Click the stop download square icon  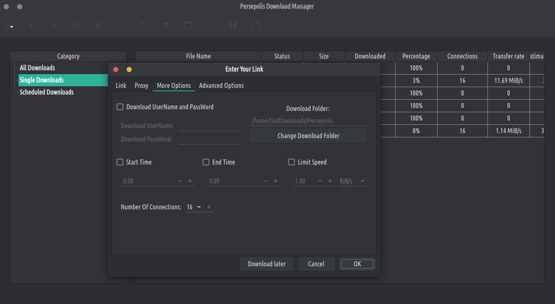98,26
